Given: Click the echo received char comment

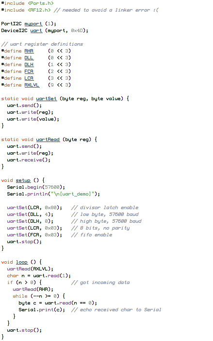Looking at the screenshot, I should 116,310.
